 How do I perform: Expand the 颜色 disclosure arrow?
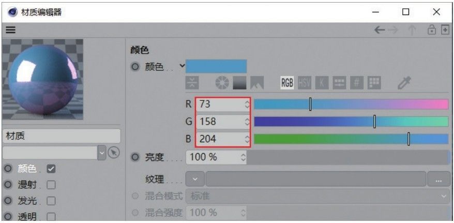(182, 66)
